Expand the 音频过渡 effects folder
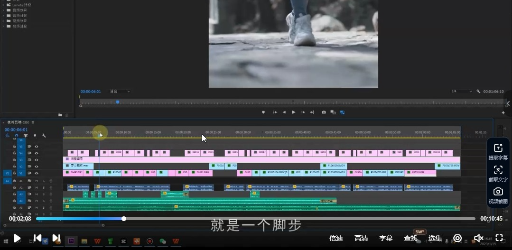Screen dimensions: 512x250 [x=3, y=15]
